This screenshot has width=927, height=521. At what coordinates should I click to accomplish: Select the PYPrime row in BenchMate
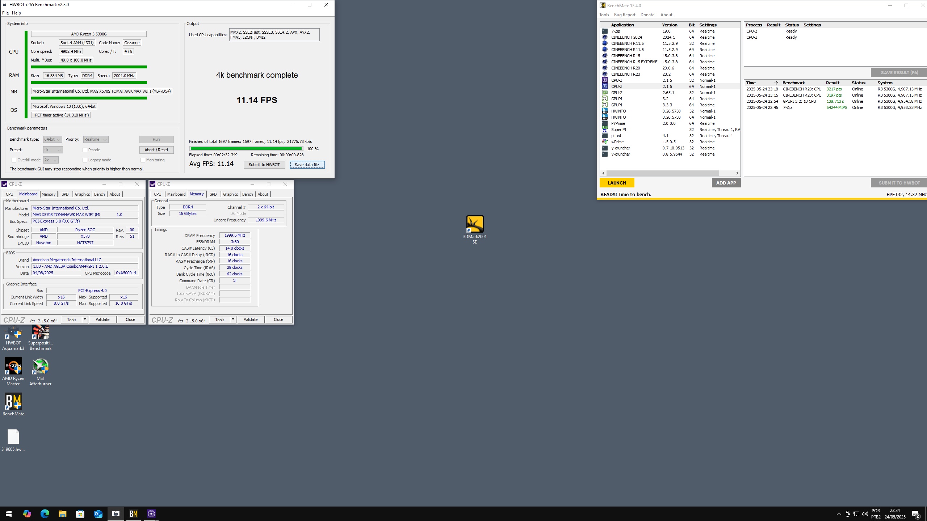coord(670,123)
